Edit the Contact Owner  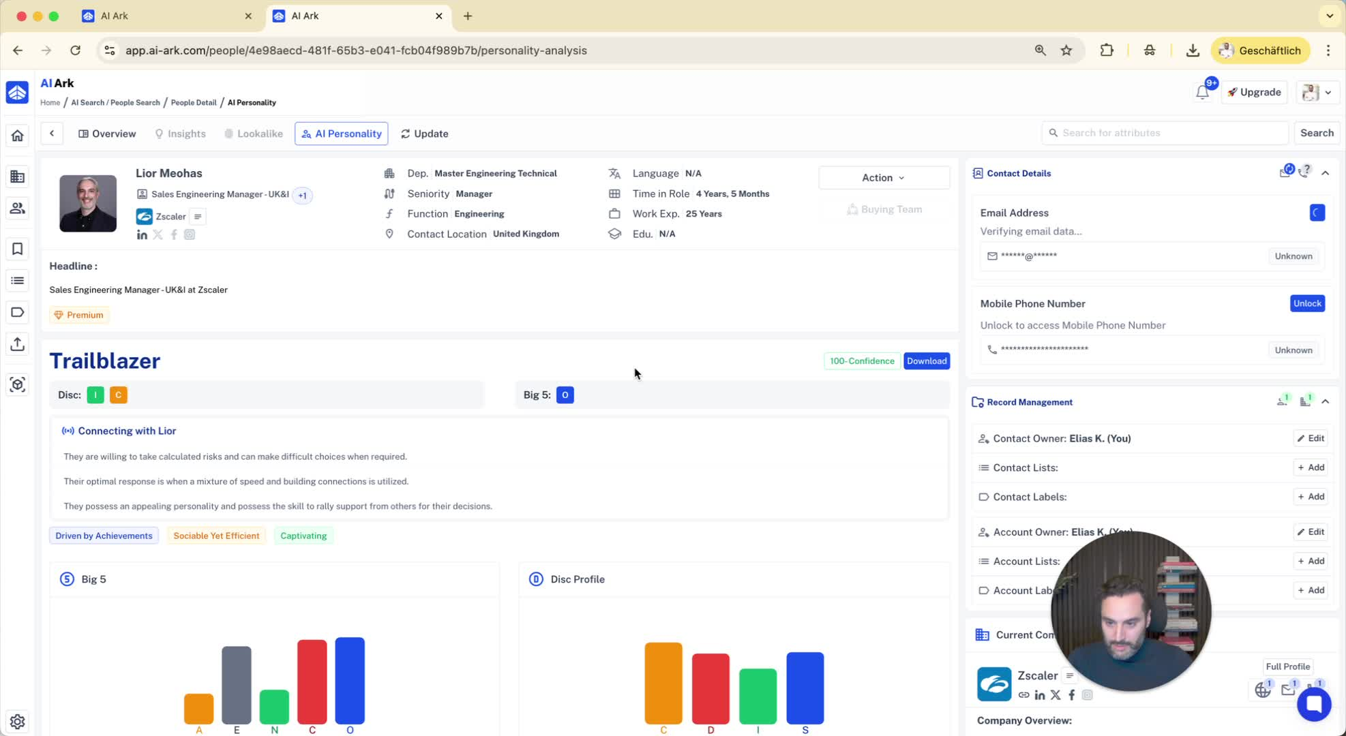click(x=1311, y=438)
